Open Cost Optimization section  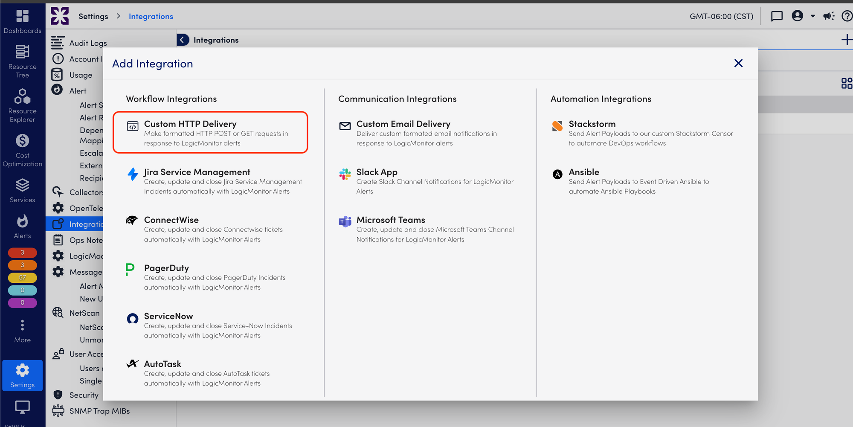pos(22,150)
